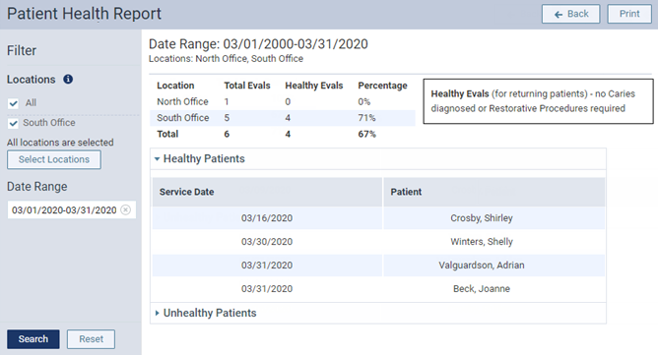Select the Valguardson, Adrian row
Image resolution: width=658 pixels, height=355 pixels.
(x=378, y=266)
